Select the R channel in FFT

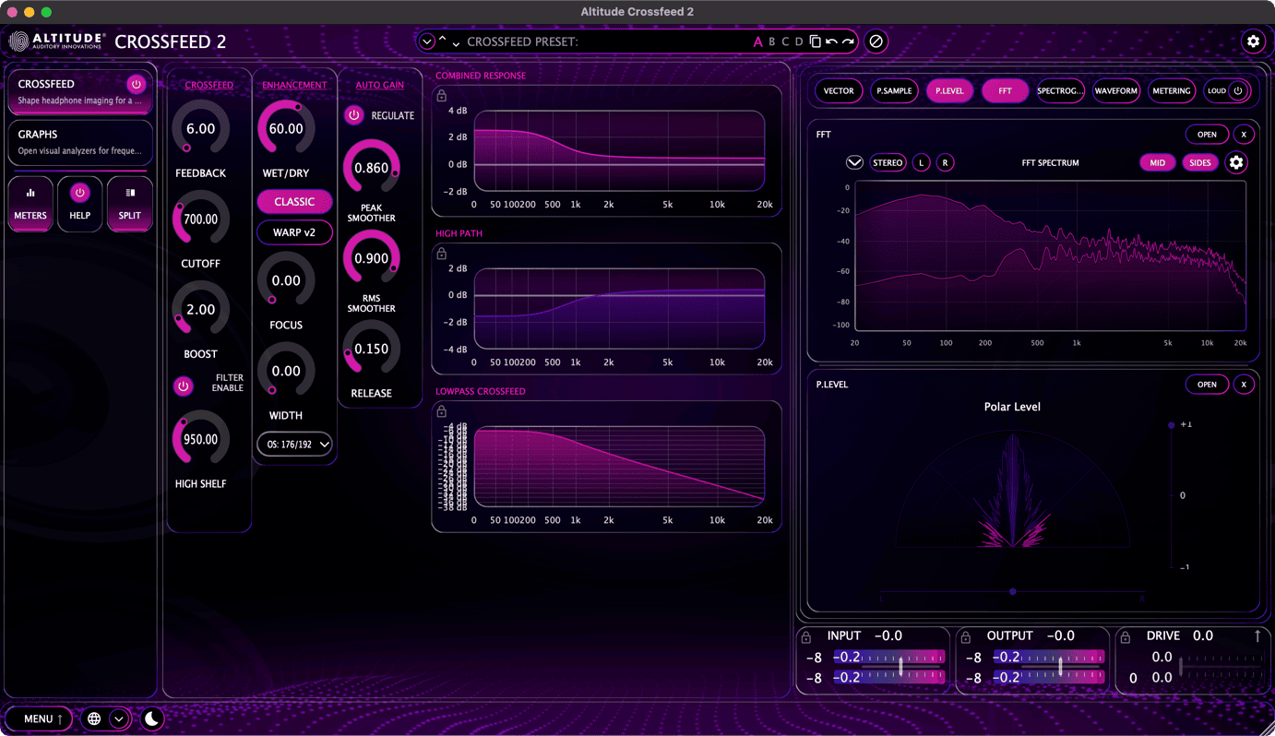click(945, 163)
